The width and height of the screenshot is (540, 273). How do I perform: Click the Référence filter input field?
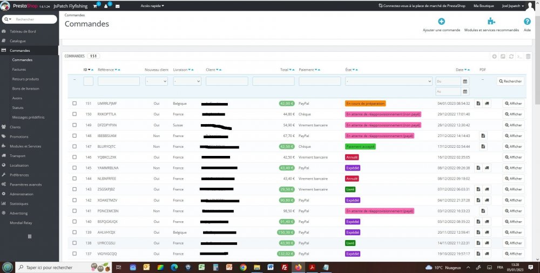click(119, 81)
